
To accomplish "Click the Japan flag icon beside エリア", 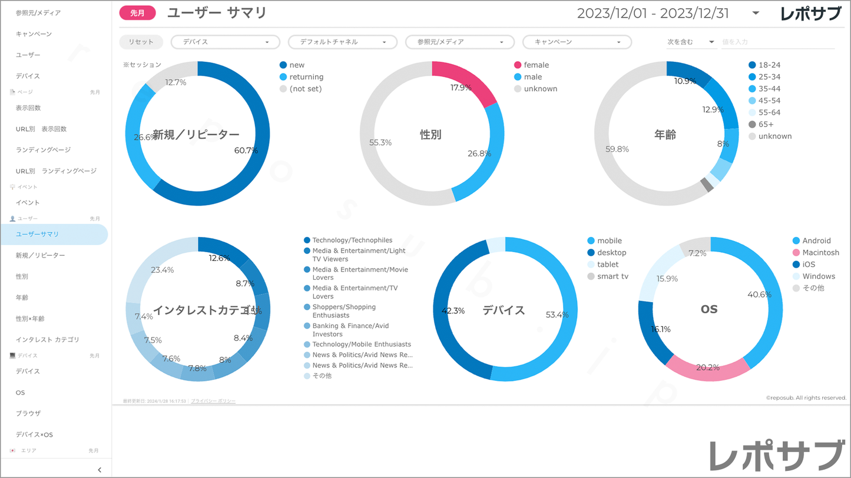I will [12, 450].
